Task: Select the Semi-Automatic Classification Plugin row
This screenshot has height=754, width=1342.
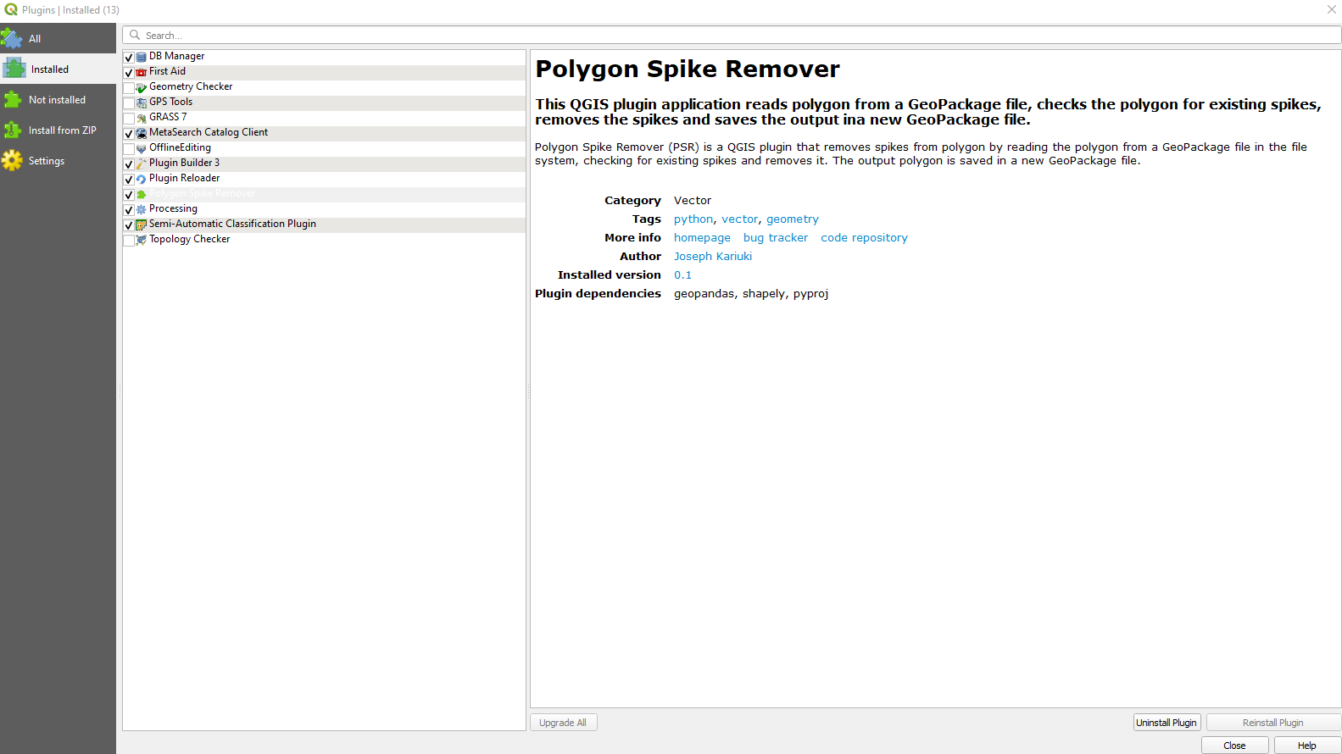Action: [324, 225]
